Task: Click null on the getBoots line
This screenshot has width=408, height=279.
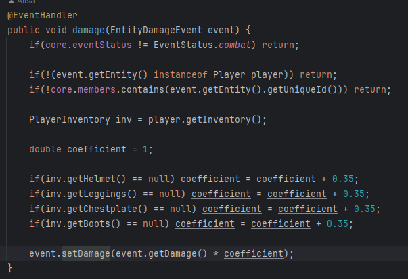Action: click(154, 223)
